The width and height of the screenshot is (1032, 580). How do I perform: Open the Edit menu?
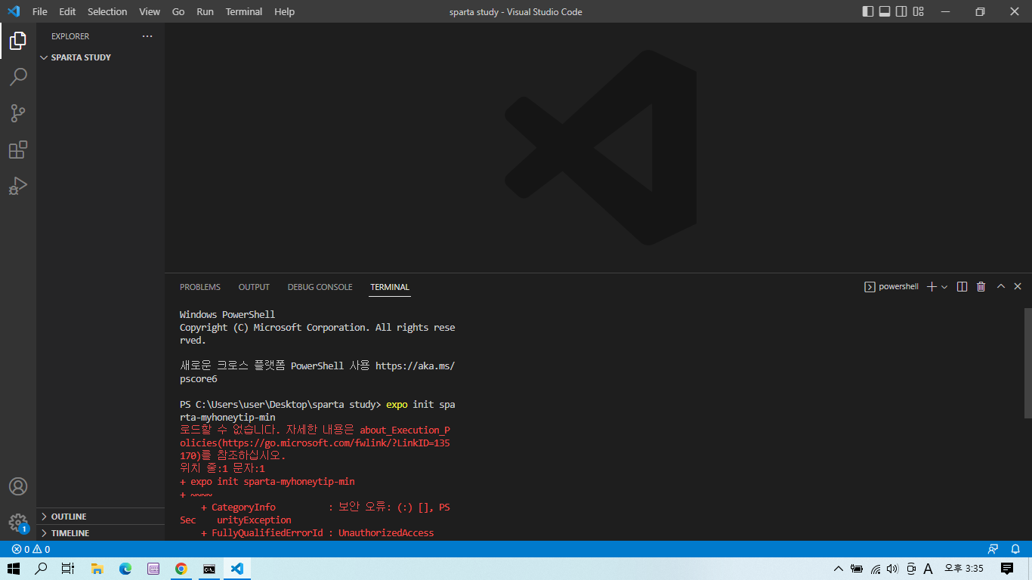[x=67, y=11]
